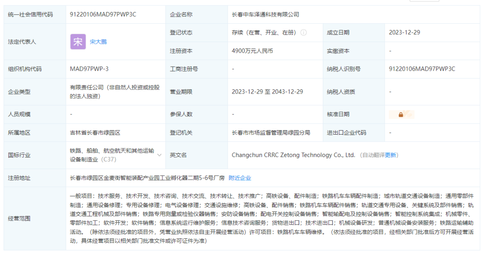This screenshot has width=483, height=254.
Task: Click the info icon beside 存续 status
Action: coord(304,33)
